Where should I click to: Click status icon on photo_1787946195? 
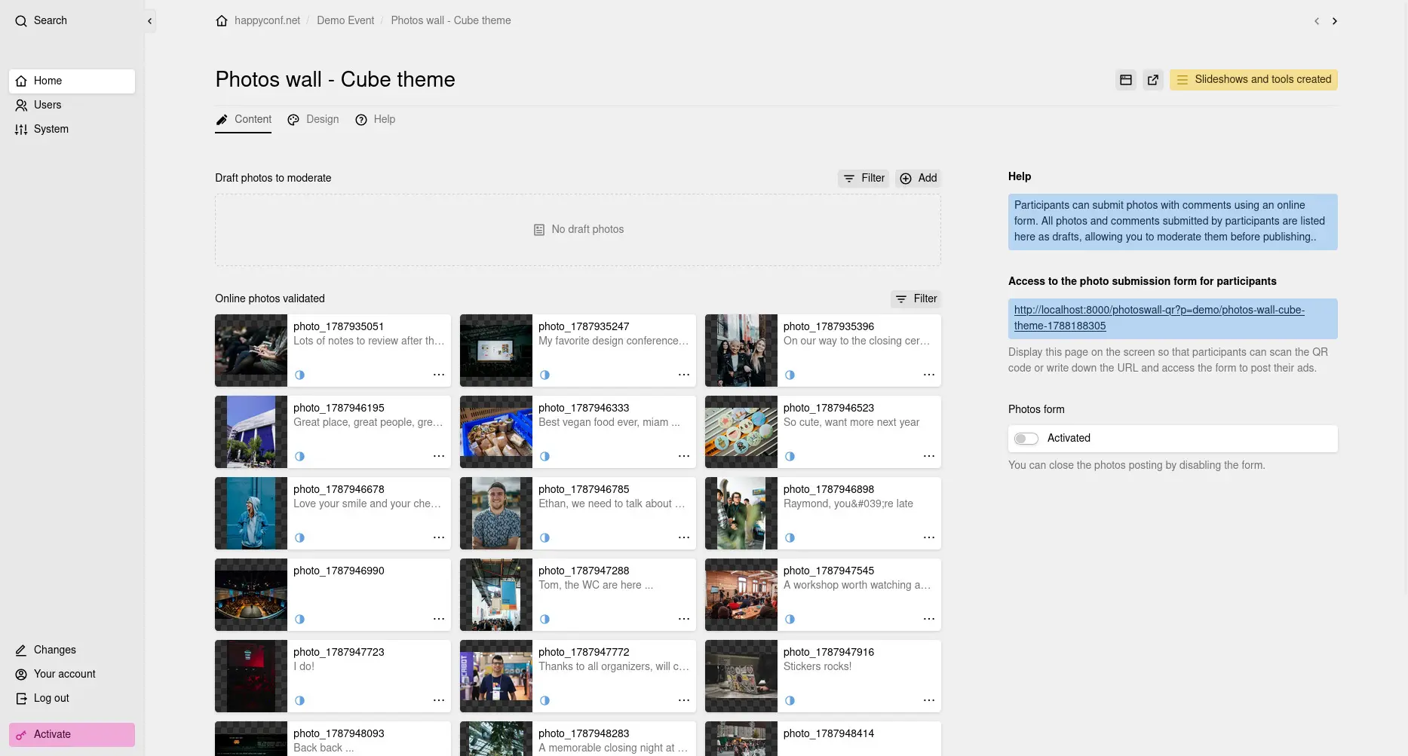click(x=299, y=457)
